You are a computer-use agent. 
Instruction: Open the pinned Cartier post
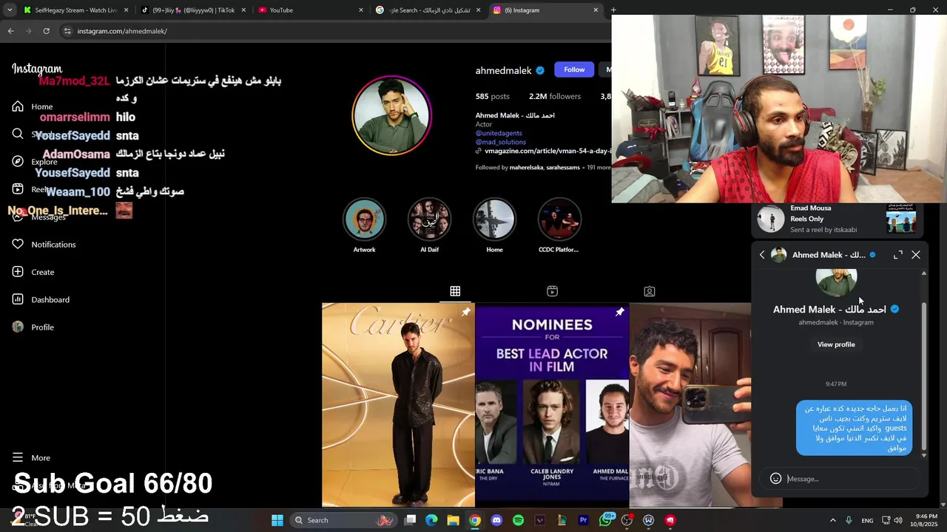(x=398, y=405)
